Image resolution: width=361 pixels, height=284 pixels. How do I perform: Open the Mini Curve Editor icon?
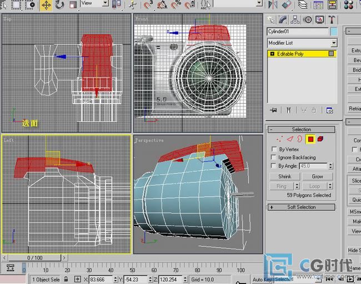pyautogui.click(x=11, y=268)
